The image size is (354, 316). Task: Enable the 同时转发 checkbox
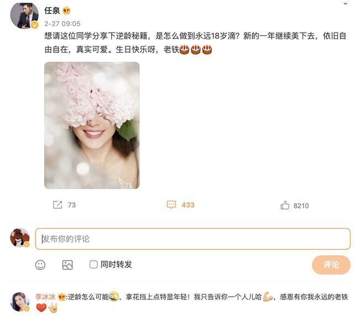[93, 265]
